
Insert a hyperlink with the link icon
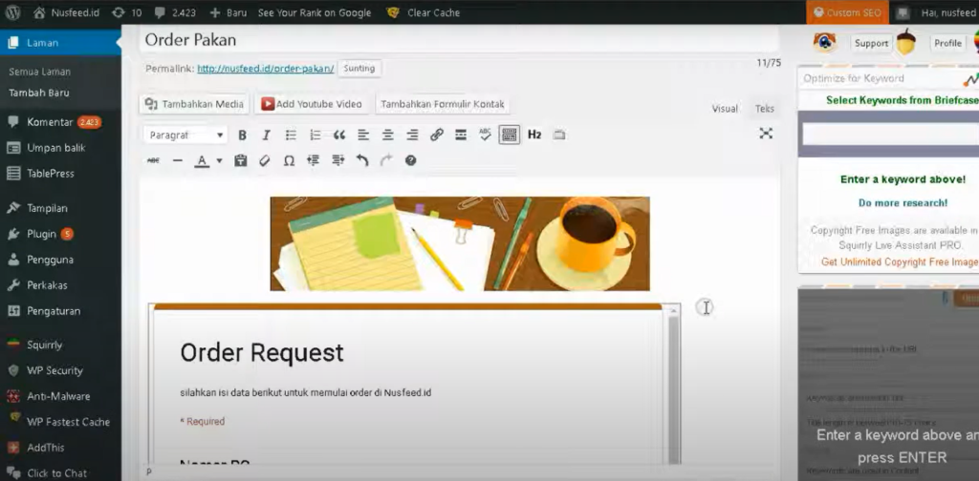click(437, 136)
